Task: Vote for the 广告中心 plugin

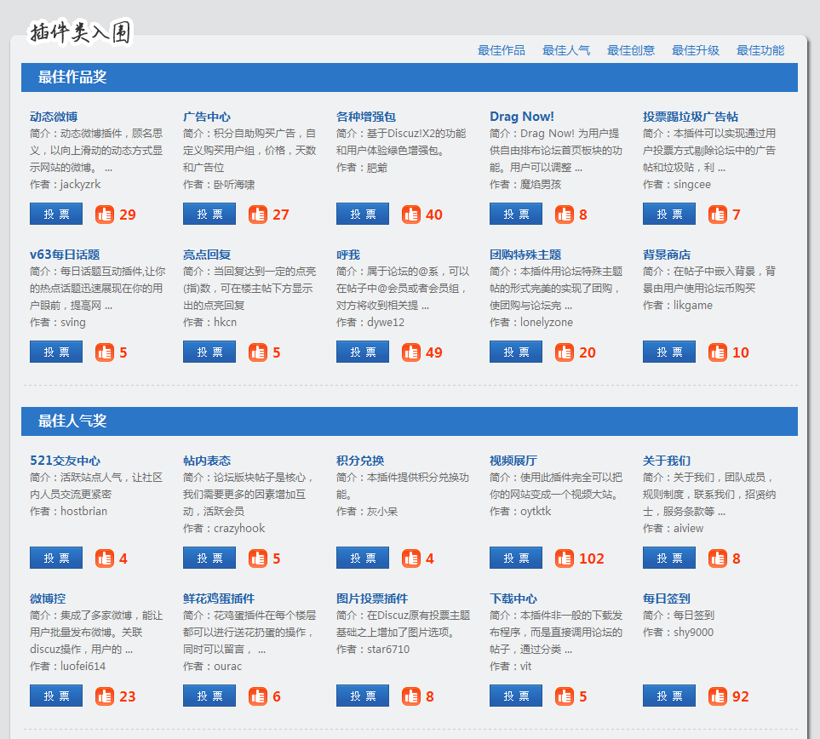Action: click(x=209, y=214)
